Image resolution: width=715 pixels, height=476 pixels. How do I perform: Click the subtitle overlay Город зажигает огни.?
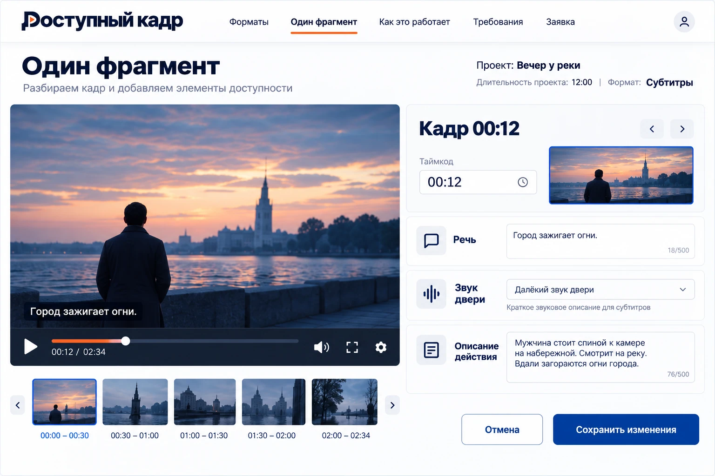click(x=83, y=311)
